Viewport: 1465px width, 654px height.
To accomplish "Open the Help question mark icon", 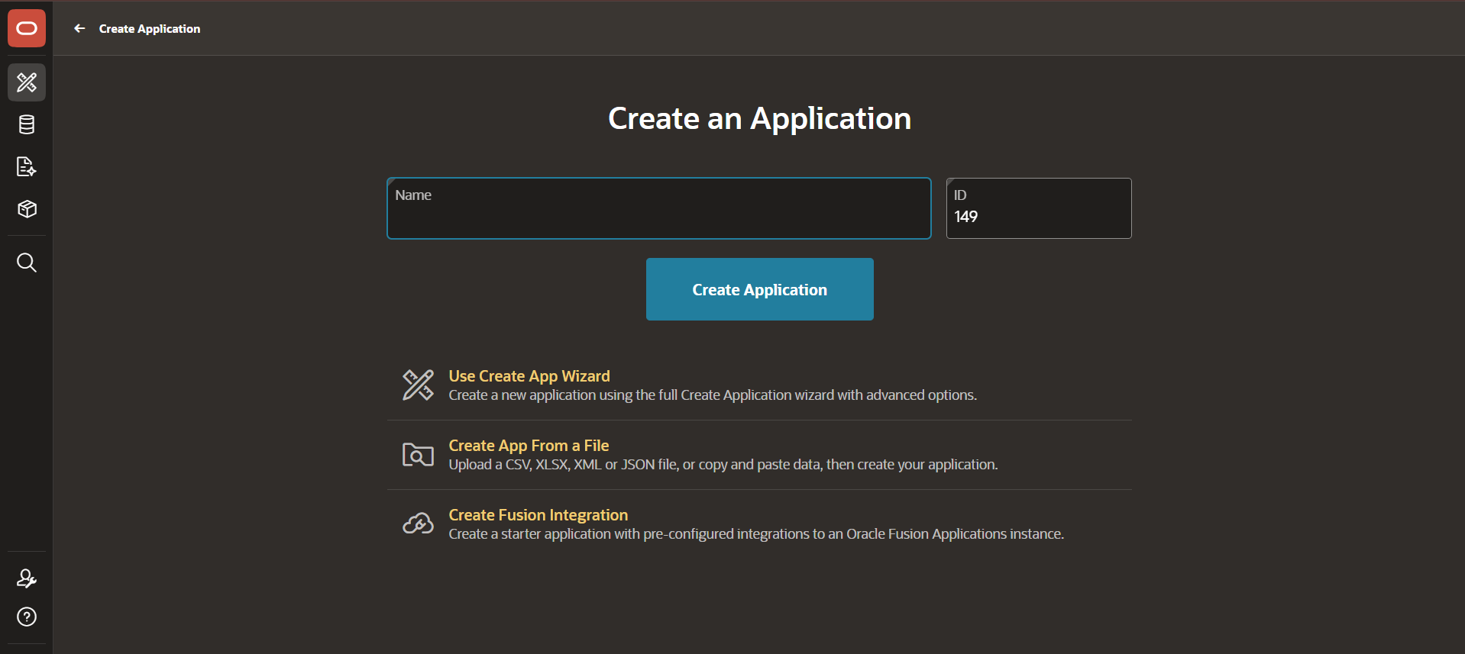I will point(27,617).
